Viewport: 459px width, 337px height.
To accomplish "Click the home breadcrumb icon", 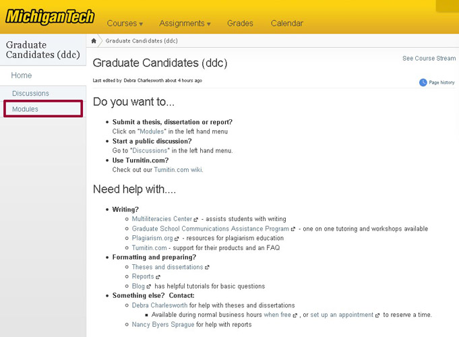I will click(x=94, y=40).
